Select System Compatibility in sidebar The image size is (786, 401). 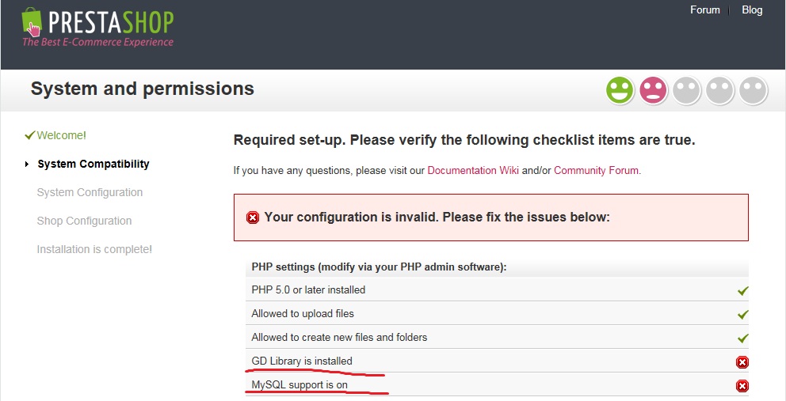tap(93, 164)
